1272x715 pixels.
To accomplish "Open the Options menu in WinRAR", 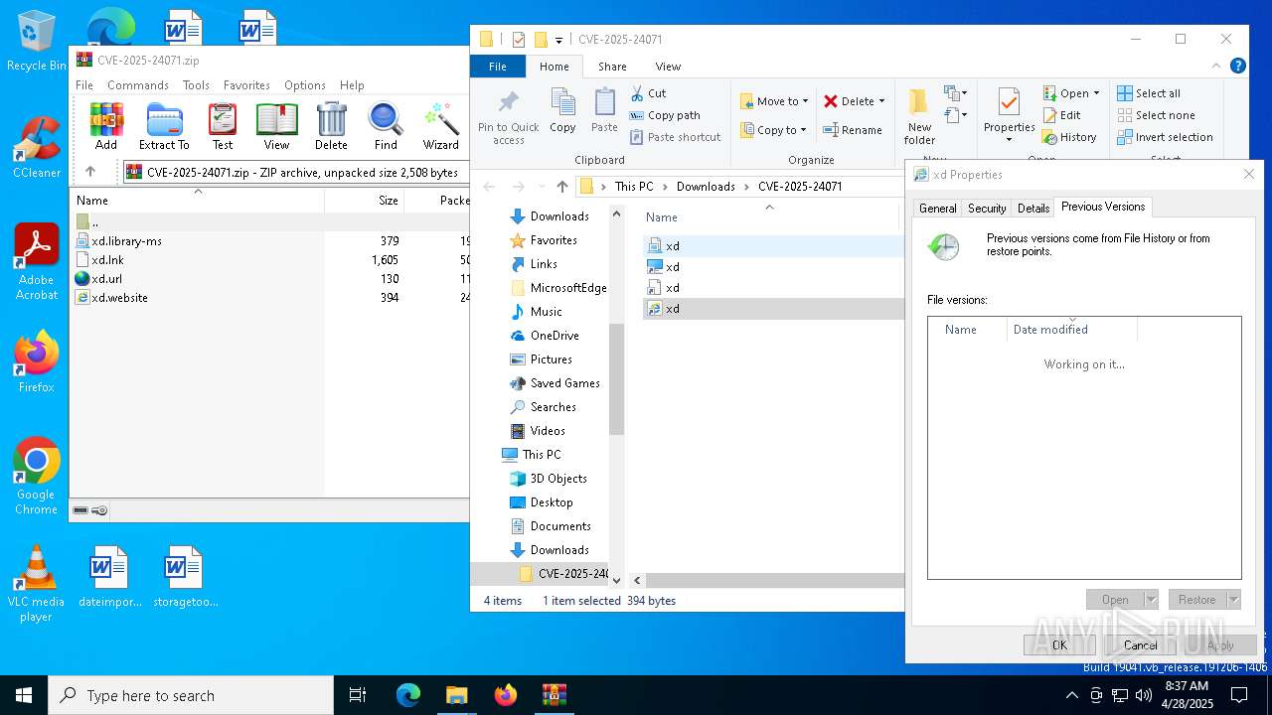I will (305, 85).
